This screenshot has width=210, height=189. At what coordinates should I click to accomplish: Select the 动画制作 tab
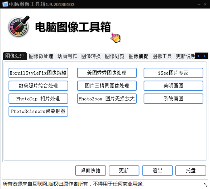click(x=67, y=56)
